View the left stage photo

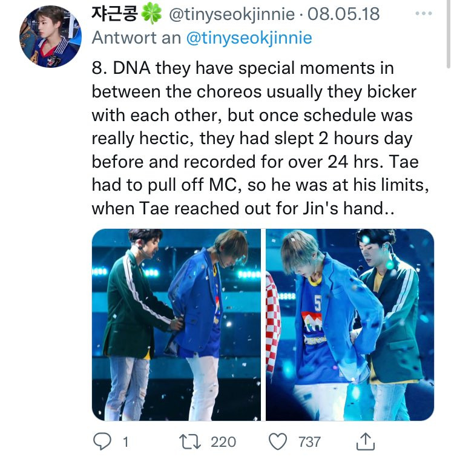176,325
